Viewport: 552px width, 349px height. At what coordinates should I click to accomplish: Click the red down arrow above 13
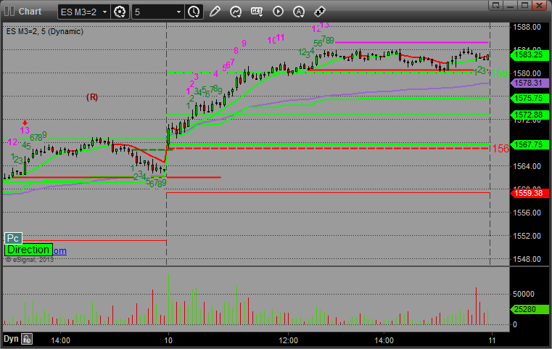25,123
